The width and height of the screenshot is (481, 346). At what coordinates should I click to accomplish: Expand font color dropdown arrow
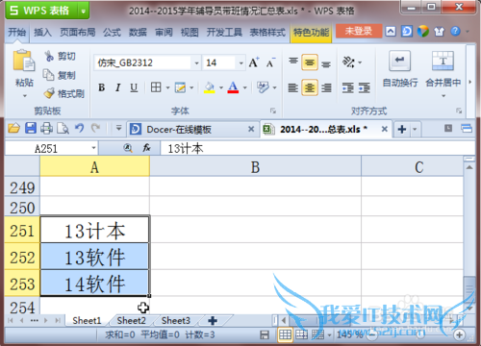(x=245, y=87)
